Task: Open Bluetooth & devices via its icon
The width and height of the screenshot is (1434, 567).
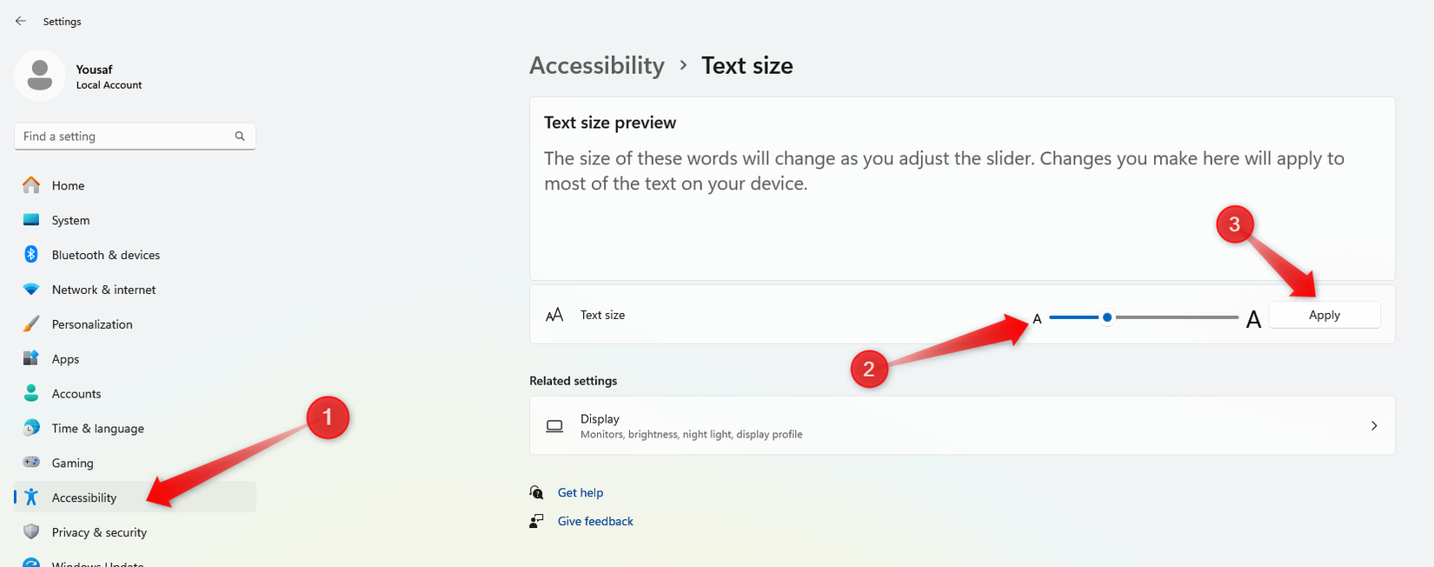Action: [31, 255]
